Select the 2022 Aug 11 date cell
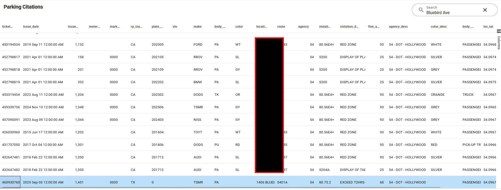 pyautogui.click(x=43, y=95)
